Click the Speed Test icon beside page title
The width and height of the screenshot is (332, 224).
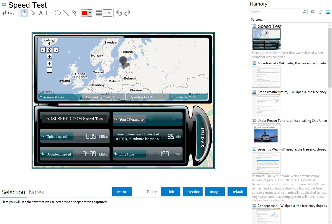tap(3, 5)
